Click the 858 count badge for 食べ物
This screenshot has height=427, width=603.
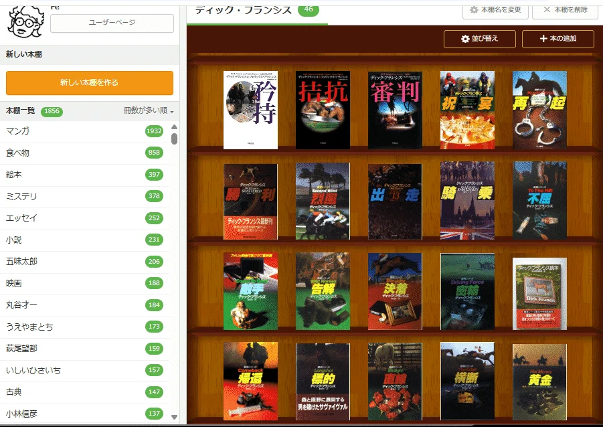(154, 153)
